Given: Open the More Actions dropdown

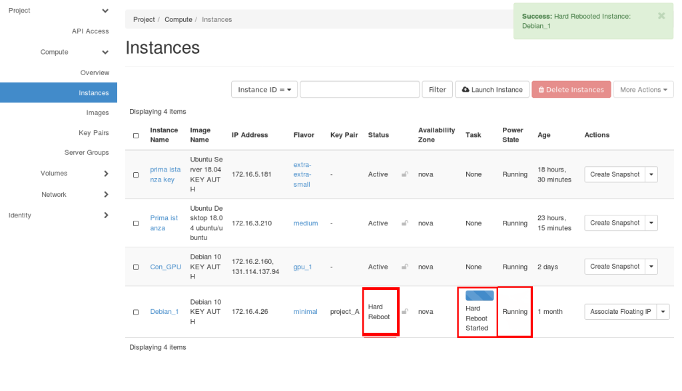Looking at the screenshot, I should point(643,90).
